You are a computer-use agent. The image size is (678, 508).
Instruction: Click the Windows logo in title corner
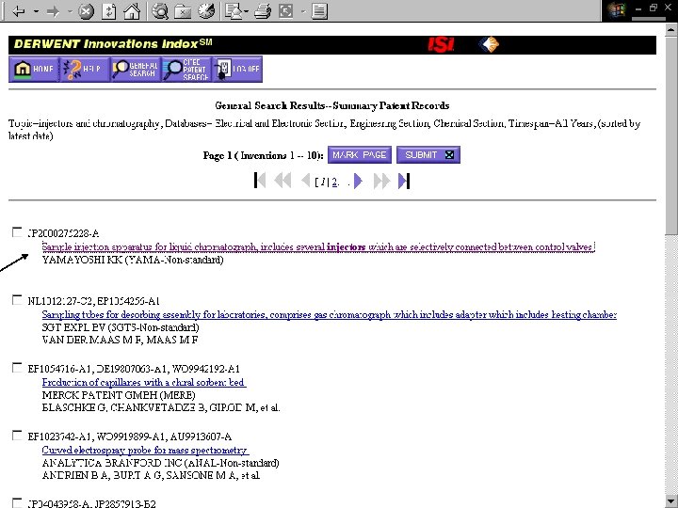pyautogui.click(x=617, y=10)
